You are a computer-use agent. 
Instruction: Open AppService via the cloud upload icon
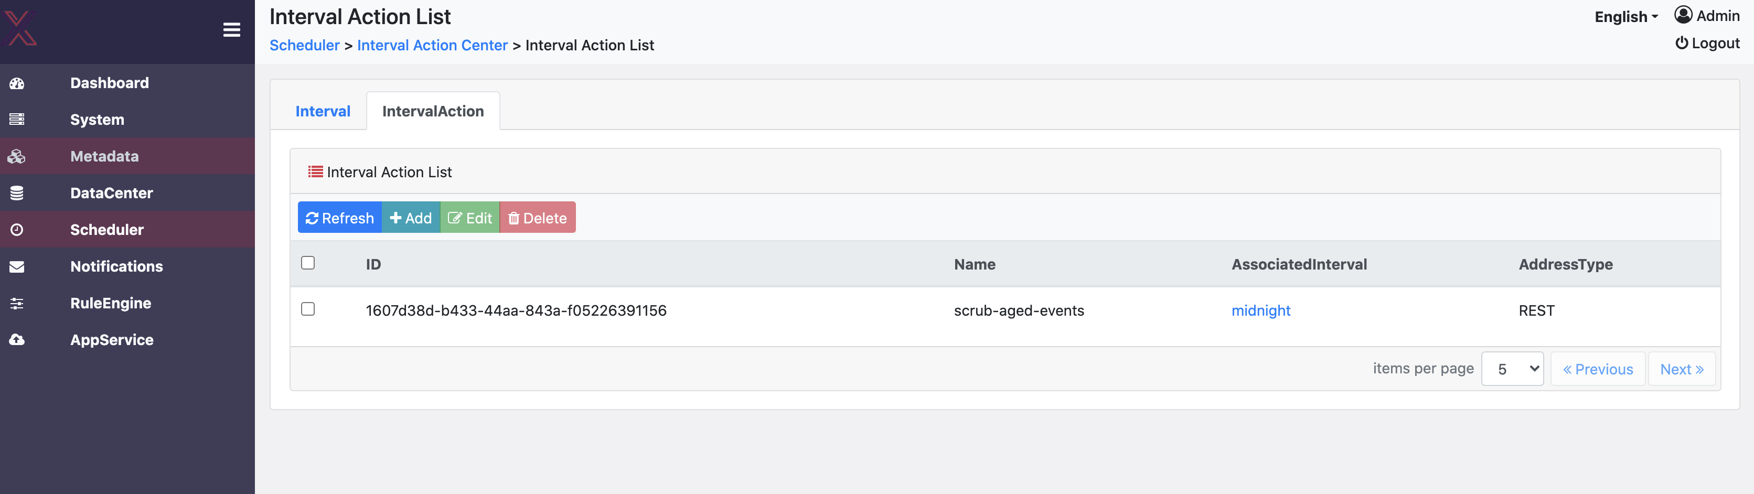point(17,339)
